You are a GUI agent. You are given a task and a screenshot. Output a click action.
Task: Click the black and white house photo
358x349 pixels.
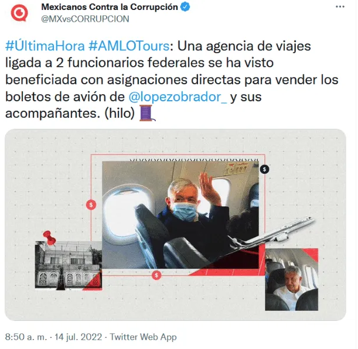tap(69, 265)
